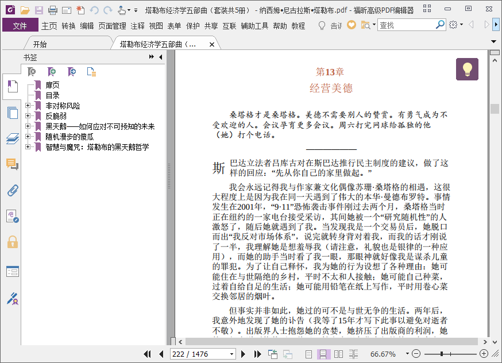The image size is (502, 363).
Task: Select the 目录 bookmark
Action: point(52,95)
